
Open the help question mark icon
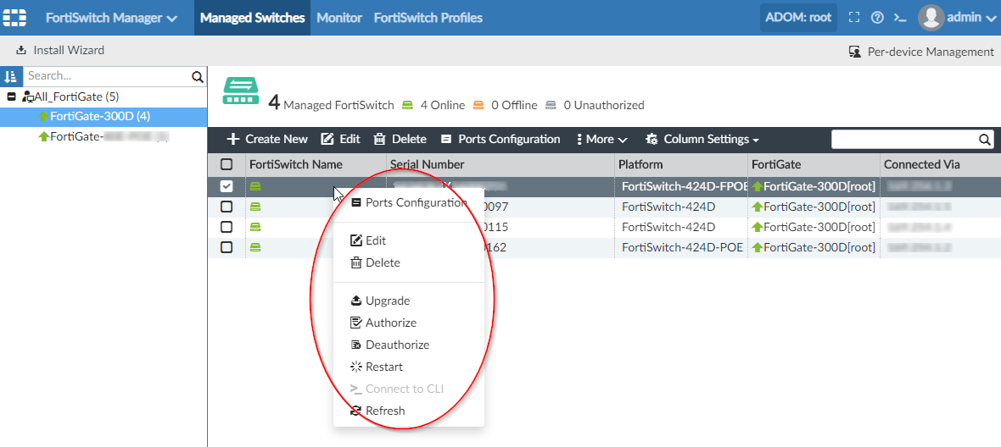(877, 18)
